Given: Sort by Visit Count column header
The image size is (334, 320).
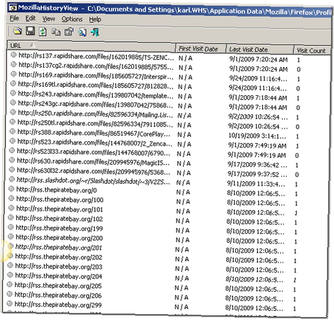Looking at the screenshot, I should click(x=313, y=51).
